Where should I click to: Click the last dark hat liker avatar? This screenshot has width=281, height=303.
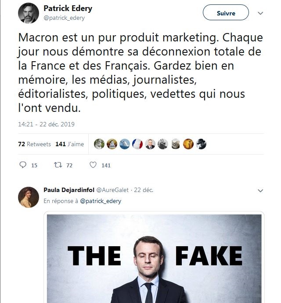201,144
